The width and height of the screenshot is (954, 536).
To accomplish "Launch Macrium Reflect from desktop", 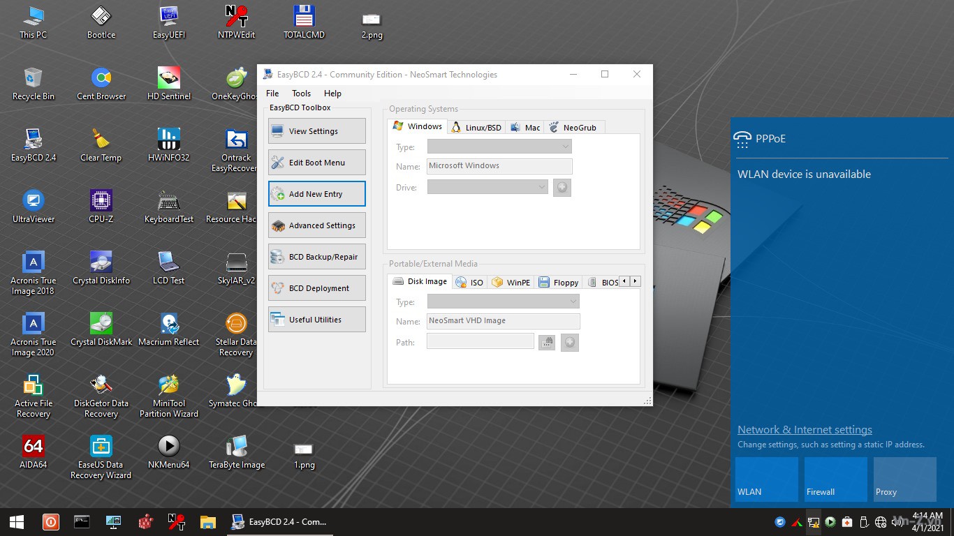I will click(x=169, y=329).
